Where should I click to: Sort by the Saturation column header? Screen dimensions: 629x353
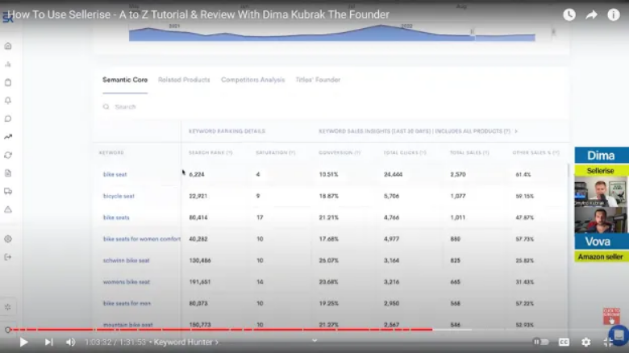[x=276, y=153]
